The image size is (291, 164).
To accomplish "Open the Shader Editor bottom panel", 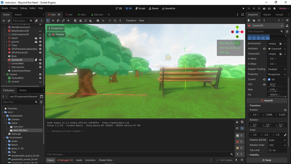I will [x=105, y=160].
